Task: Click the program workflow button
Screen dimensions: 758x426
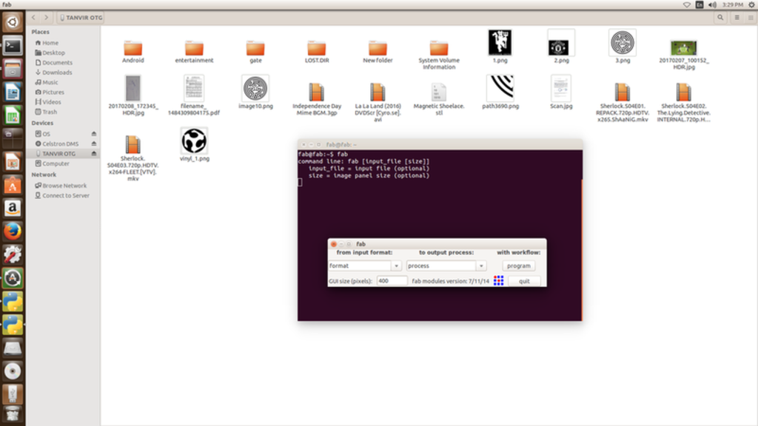Action: point(518,266)
